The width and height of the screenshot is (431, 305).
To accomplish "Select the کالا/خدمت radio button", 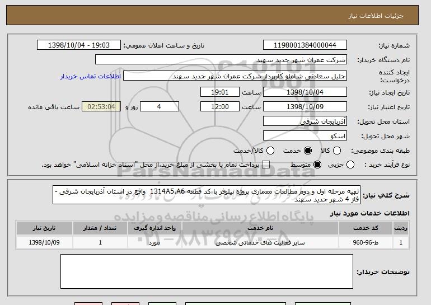I will point(270,151).
